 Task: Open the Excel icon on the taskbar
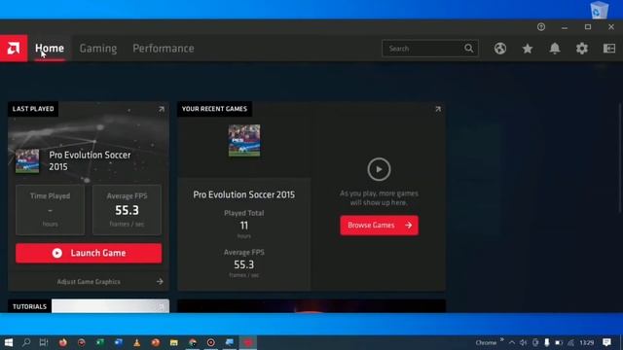click(99, 342)
